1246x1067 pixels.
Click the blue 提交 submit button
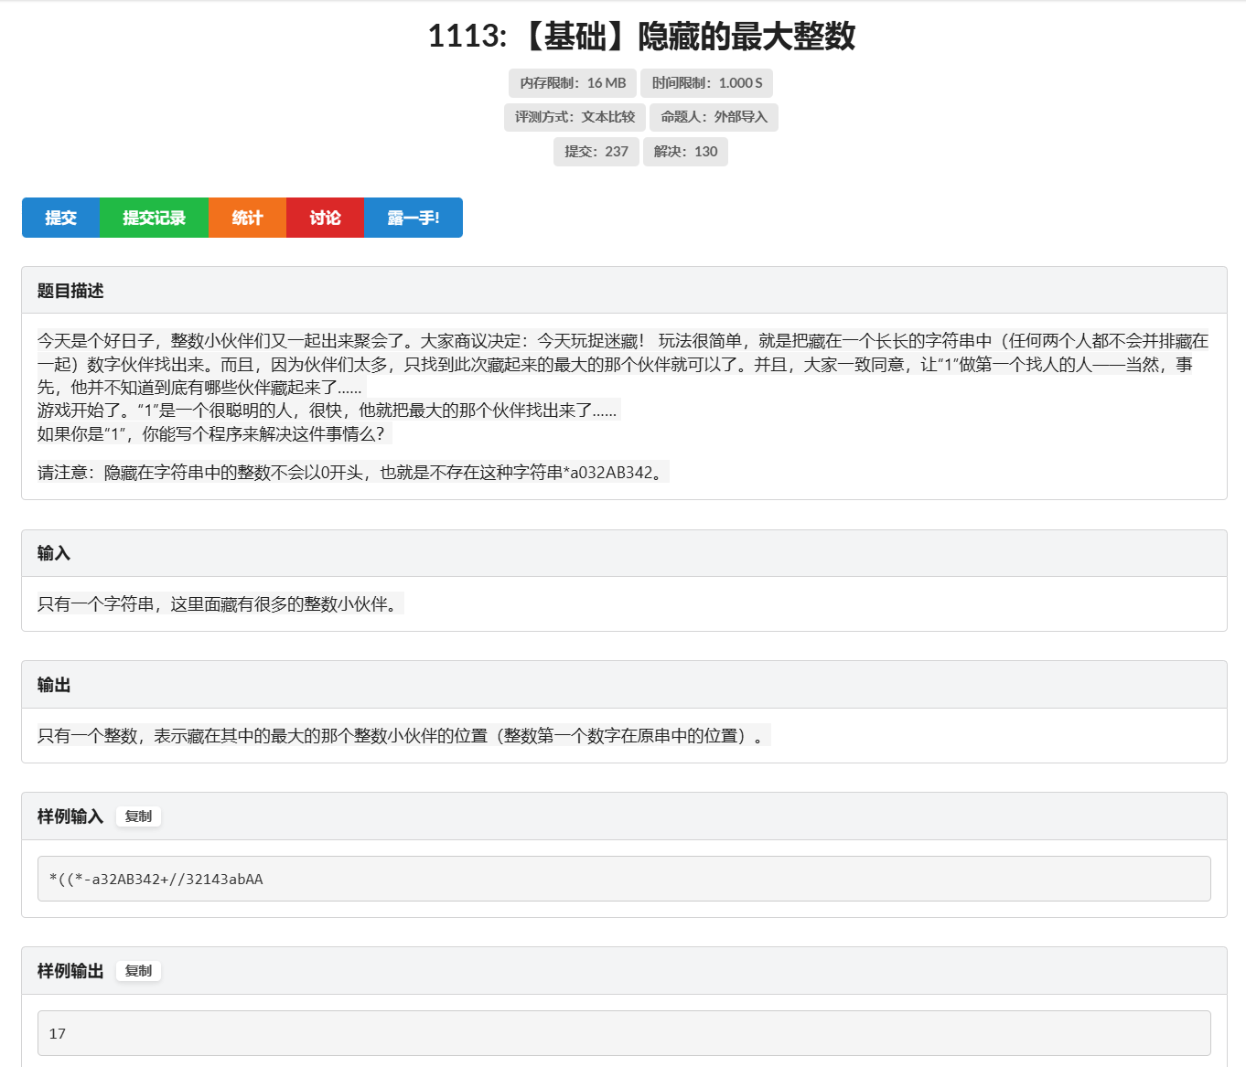click(x=61, y=218)
